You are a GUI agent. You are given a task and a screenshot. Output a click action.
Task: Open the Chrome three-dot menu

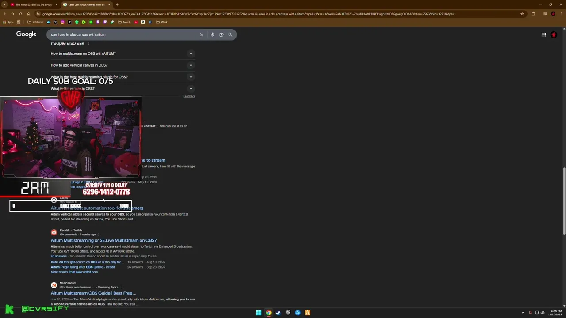[x=561, y=14]
